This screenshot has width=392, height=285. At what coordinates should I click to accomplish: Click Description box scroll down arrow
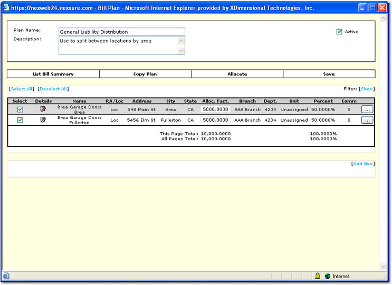click(x=181, y=51)
